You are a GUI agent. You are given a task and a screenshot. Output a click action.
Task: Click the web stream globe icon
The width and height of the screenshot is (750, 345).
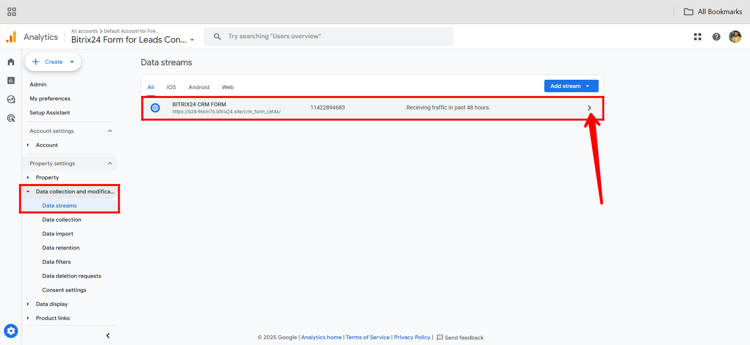pyautogui.click(x=155, y=108)
